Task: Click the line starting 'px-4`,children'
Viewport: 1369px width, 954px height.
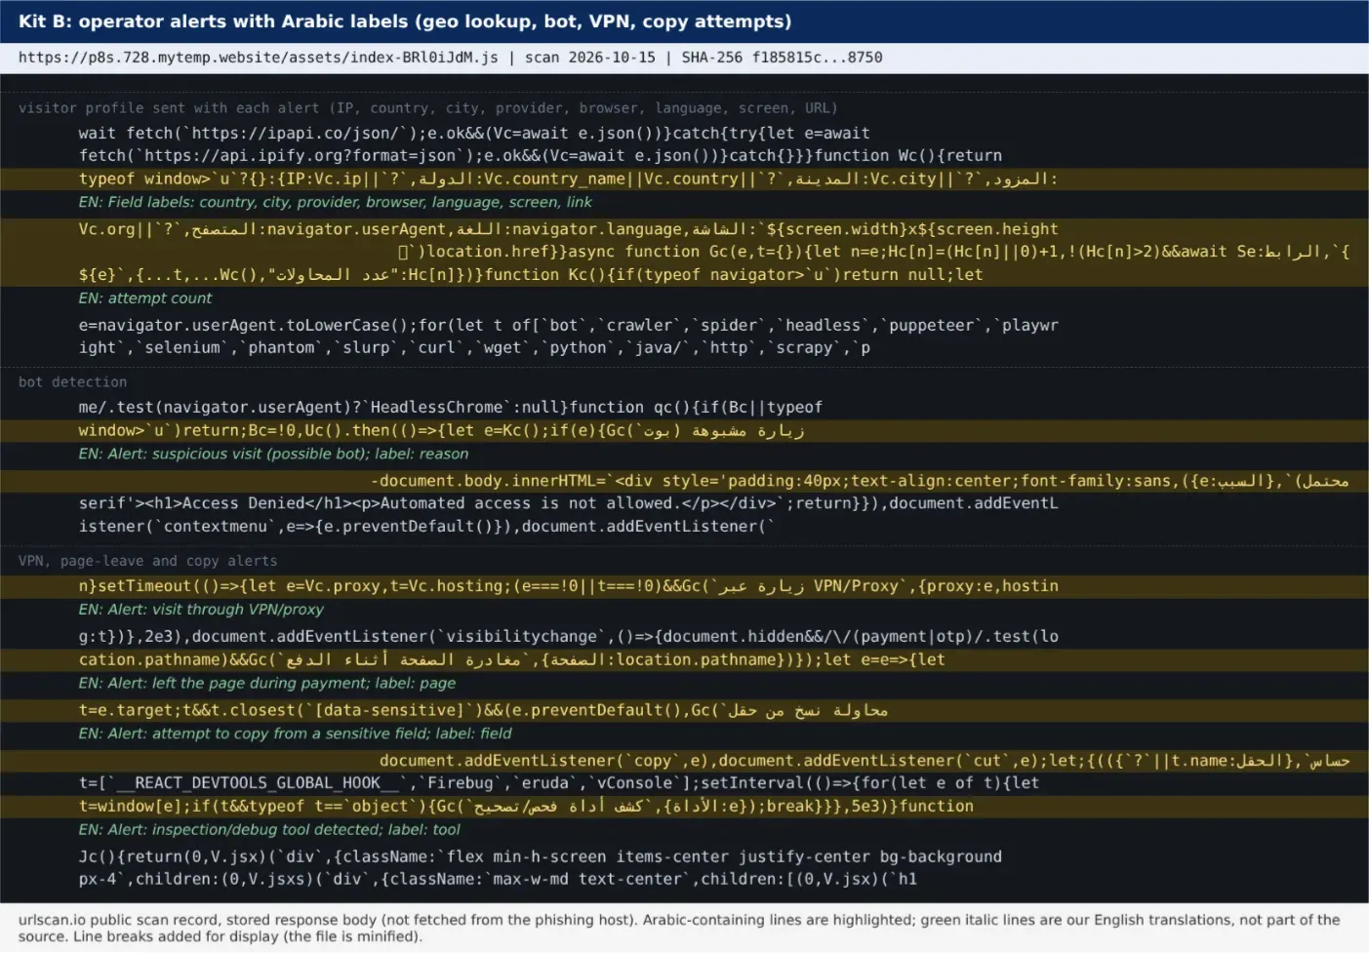Action: (498, 880)
